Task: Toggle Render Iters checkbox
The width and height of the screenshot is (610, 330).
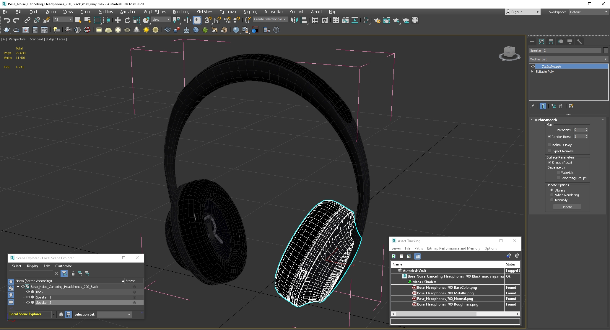Action: tap(549, 136)
